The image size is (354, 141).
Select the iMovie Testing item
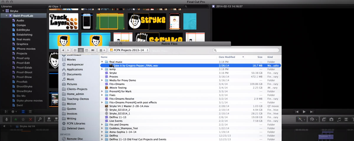coord(191,88)
